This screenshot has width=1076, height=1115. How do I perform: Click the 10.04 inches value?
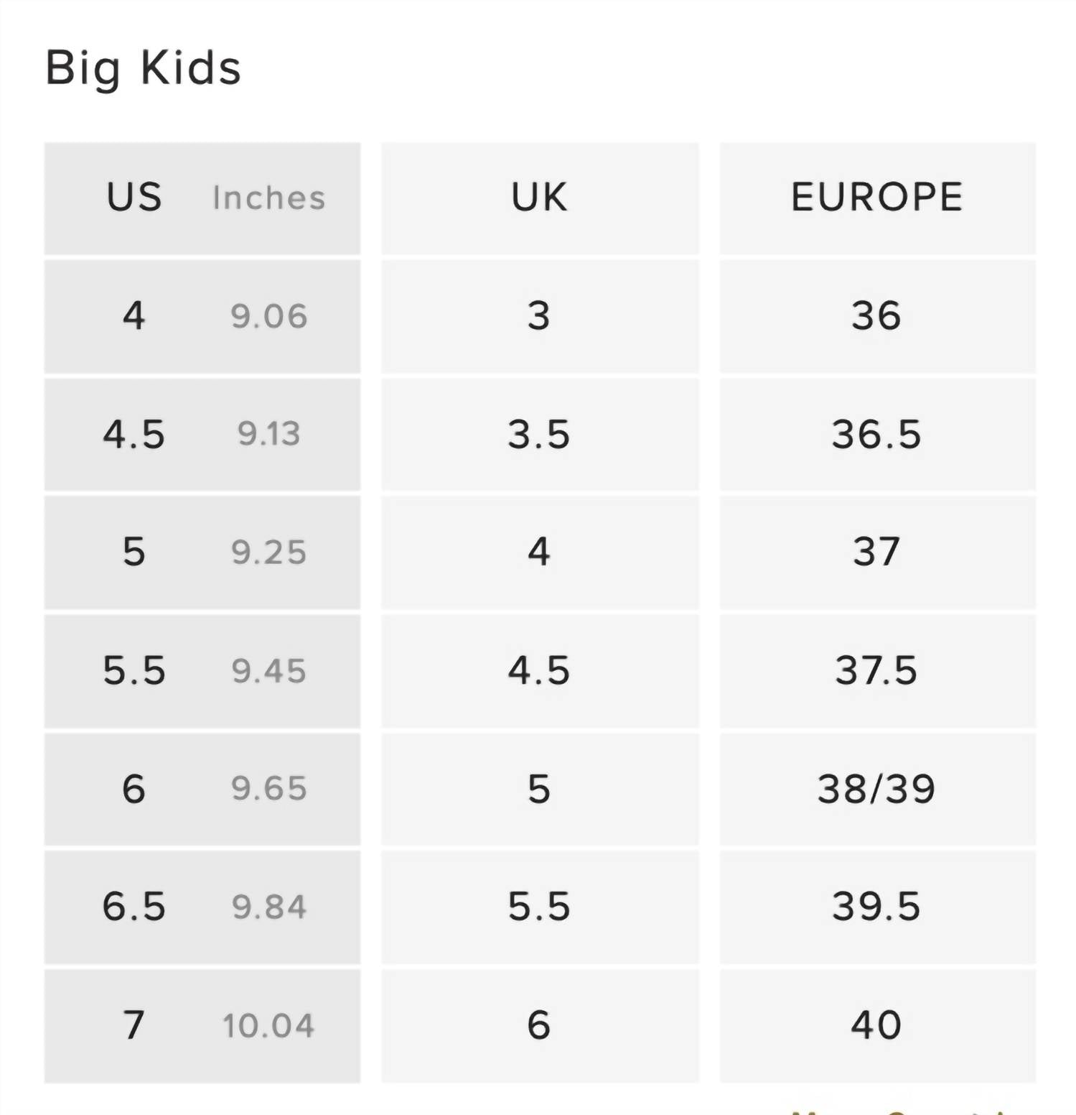[269, 1026]
